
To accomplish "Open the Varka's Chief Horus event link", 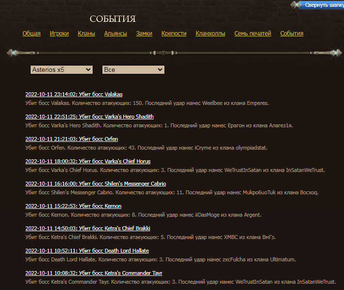I will click(88, 161).
